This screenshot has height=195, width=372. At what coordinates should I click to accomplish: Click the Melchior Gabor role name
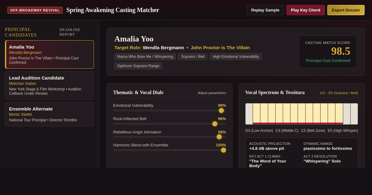pos(23,84)
